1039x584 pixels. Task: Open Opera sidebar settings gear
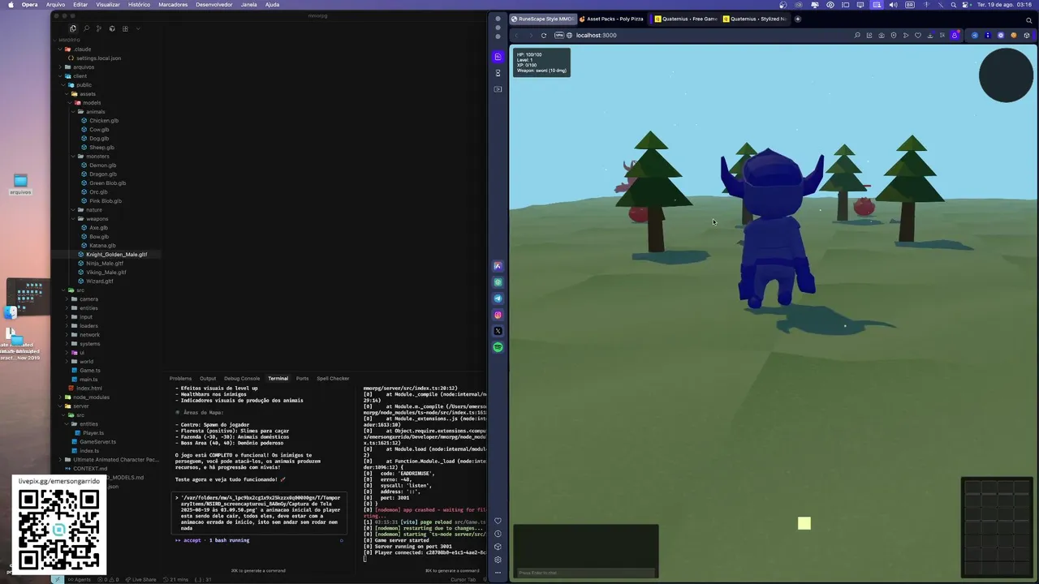point(498,560)
